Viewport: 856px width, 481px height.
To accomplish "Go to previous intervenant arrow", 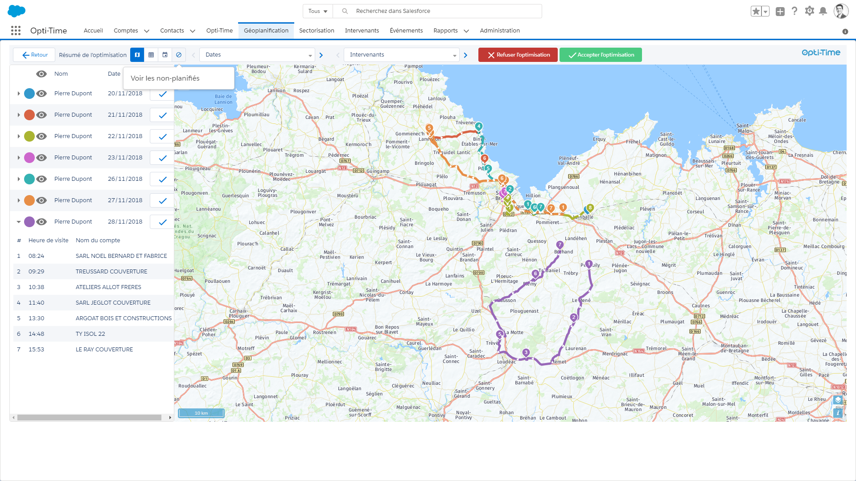I will tap(337, 55).
